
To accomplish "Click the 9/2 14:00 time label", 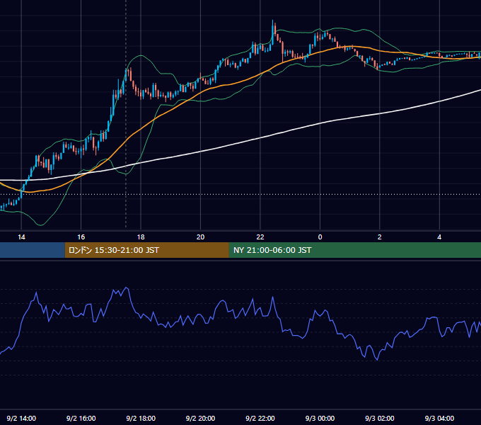I will (x=21, y=418).
